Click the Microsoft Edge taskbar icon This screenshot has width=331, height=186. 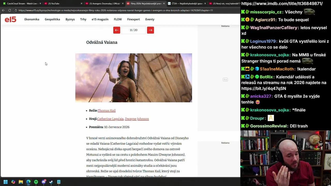(x=28, y=182)
